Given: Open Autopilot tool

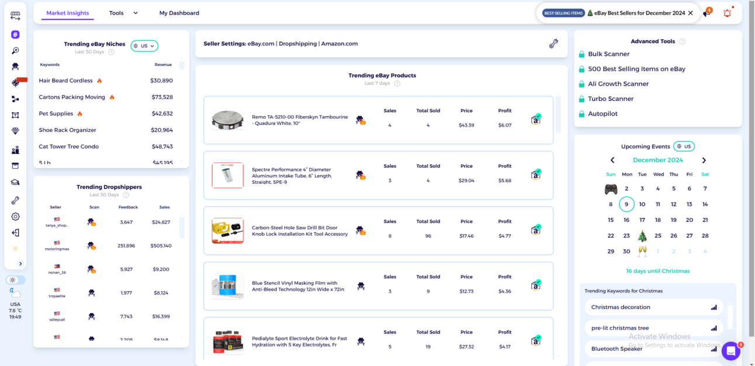Looking at the screenshot, I should tap(602, 114).
